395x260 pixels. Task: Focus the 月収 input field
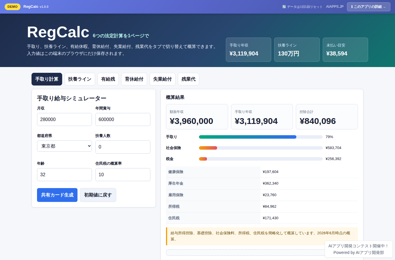(64, 119)
